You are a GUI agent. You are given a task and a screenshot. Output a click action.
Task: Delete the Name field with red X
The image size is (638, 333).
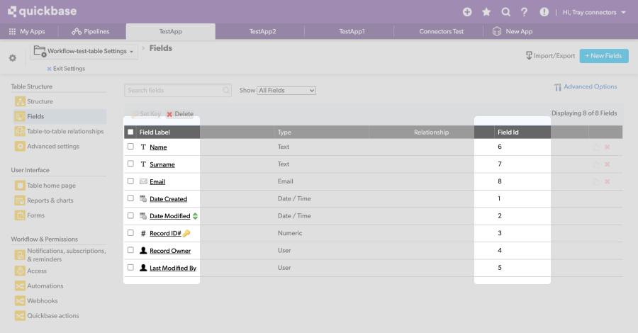608,147
